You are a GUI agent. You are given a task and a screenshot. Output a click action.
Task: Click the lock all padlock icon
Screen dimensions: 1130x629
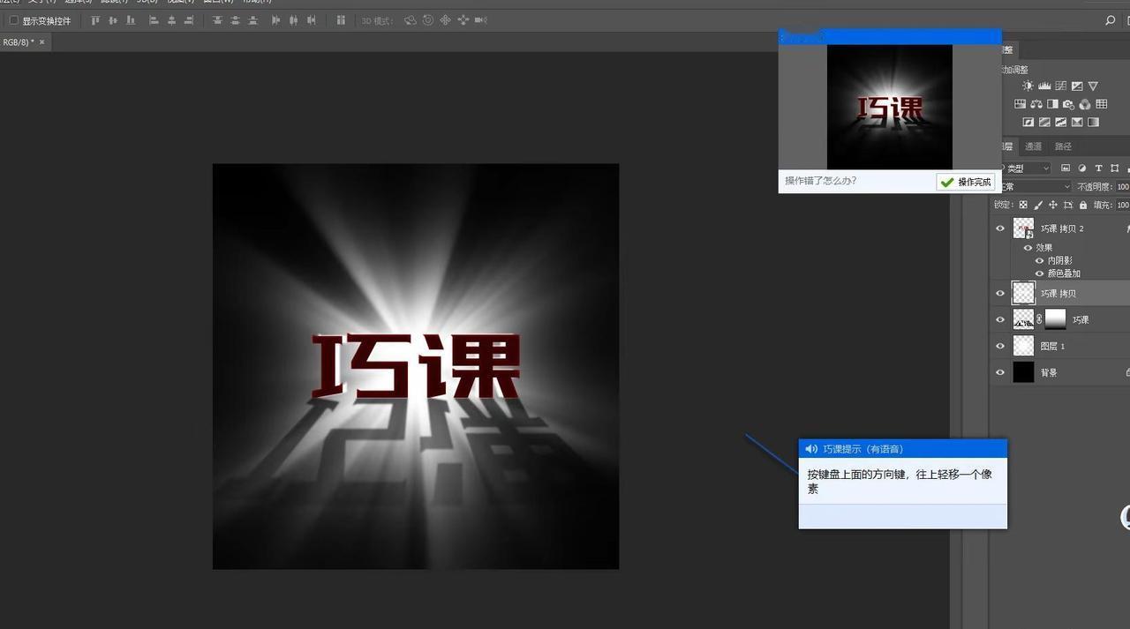[x=1083, y=205]
